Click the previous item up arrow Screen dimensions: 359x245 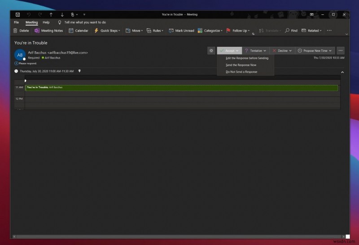coord(51,14)
